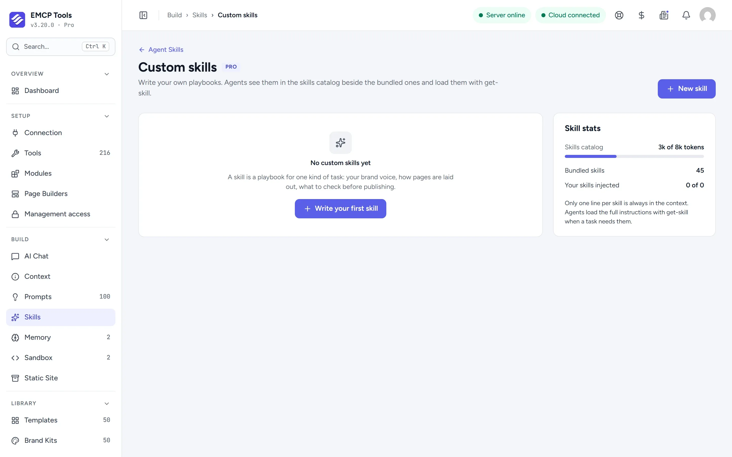Open notifications bell icon

point(686,15)
